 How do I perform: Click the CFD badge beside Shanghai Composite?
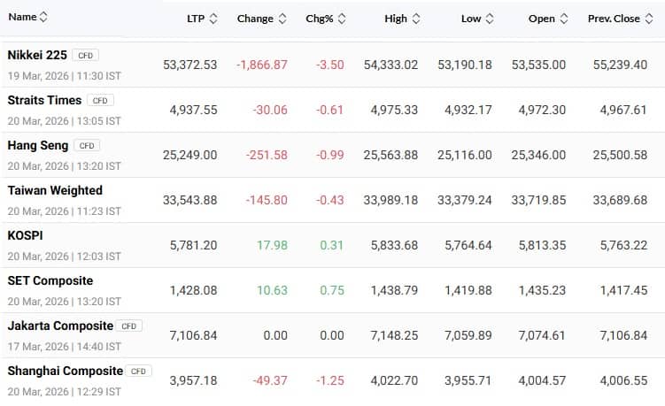(138, 371)
